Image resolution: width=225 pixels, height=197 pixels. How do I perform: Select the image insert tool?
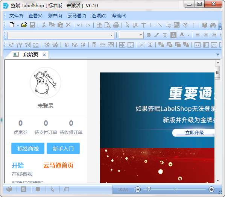pos(176,25)
